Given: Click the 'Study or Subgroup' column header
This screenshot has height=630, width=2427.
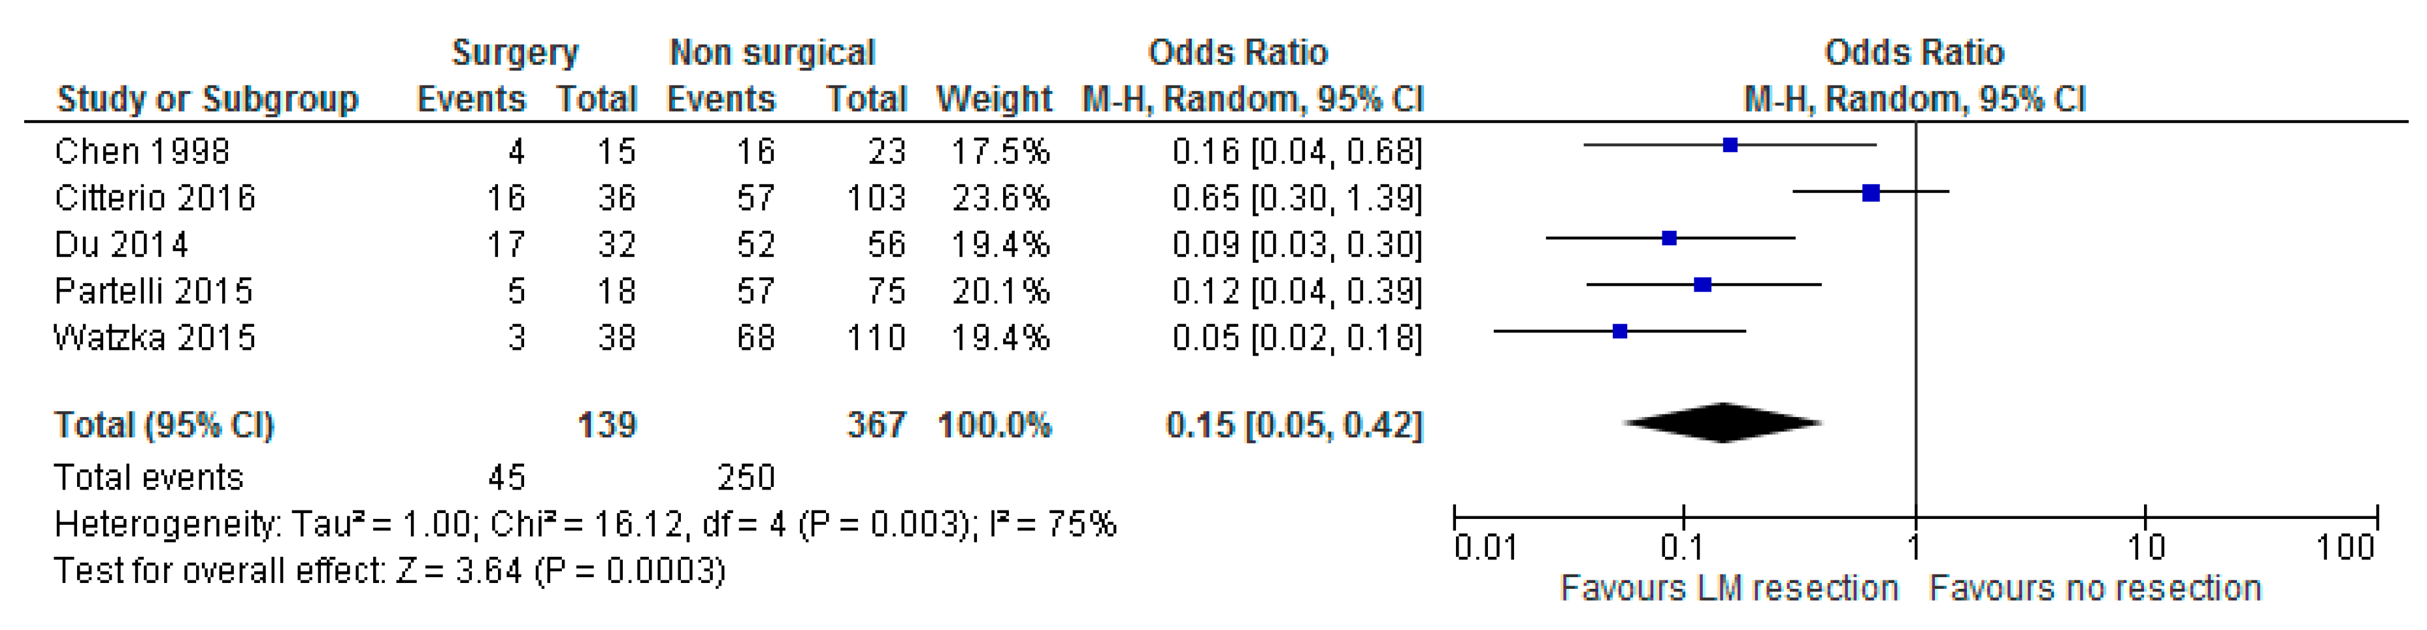Looking at the screenshot, I should 207,99.
